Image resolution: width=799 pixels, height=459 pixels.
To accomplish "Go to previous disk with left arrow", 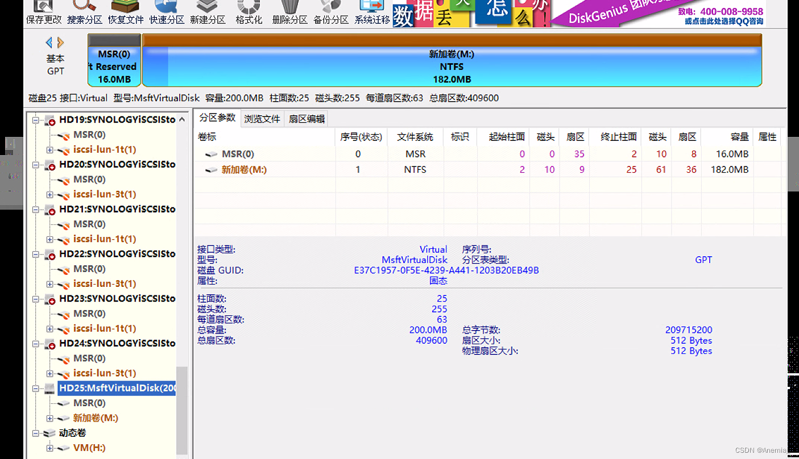I will click(x=49, y=43).
